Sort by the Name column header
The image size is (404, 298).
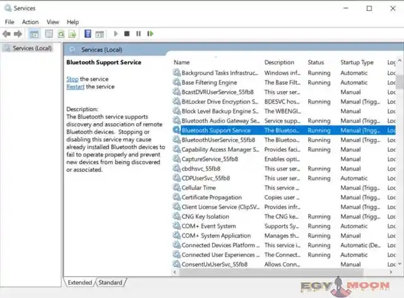coord(182,63)
